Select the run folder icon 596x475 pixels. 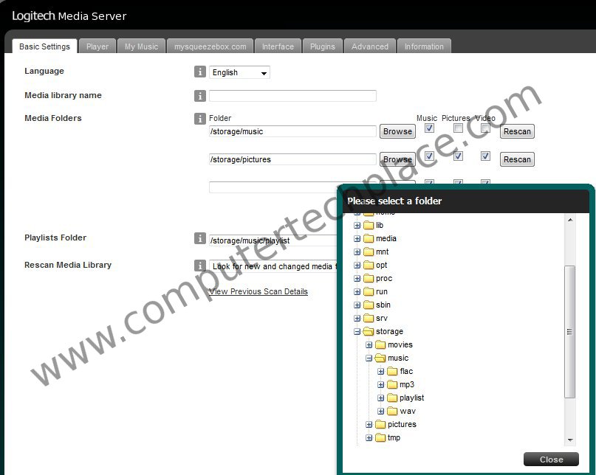[369, 291]
